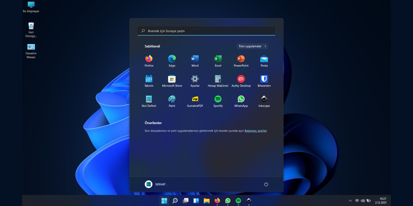
Task: Open Firefox from the taskbar
Action: point(217,201)
